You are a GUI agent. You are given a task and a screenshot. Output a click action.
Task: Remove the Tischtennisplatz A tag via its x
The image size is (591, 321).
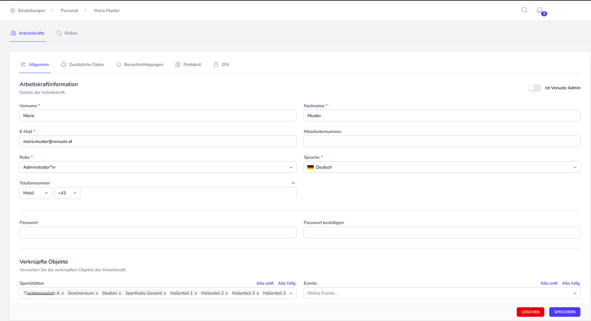[62, 293]
